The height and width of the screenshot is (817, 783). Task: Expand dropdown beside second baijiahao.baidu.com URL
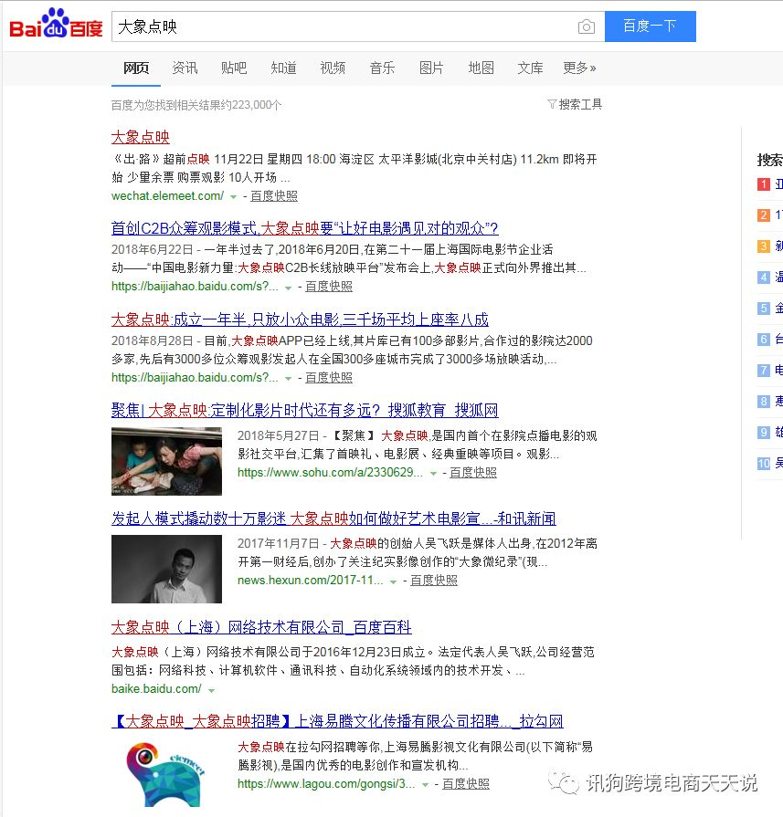click(288, 379)
